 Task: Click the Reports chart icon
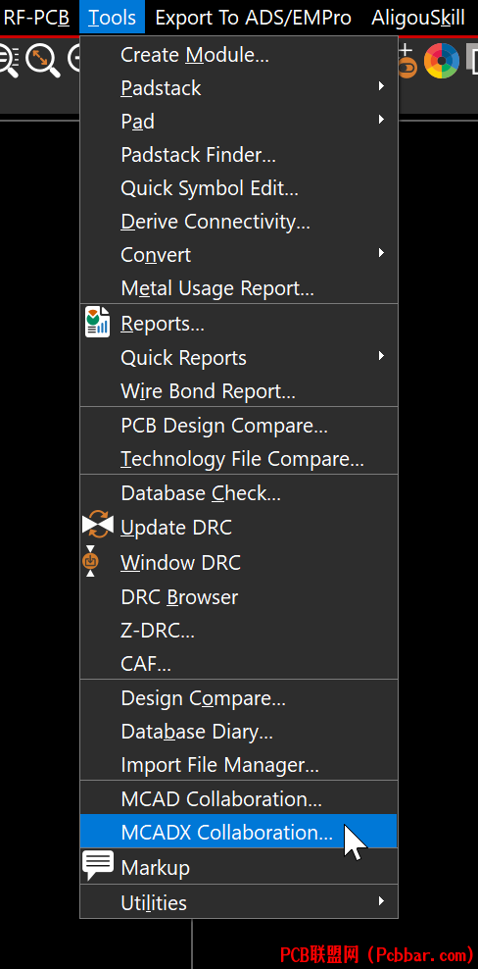click(x=98, y=324)
